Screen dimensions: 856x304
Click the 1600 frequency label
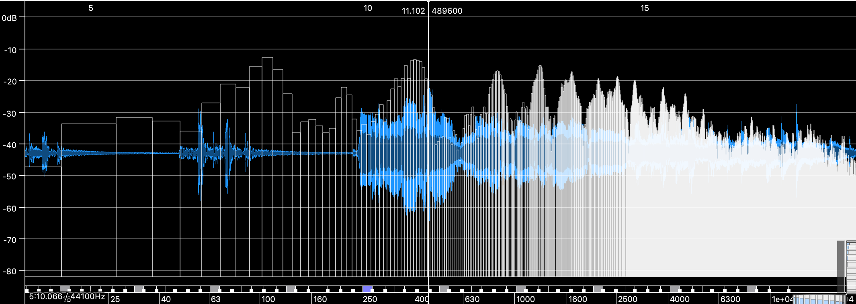pyautogui.click(x=578, y=299)
